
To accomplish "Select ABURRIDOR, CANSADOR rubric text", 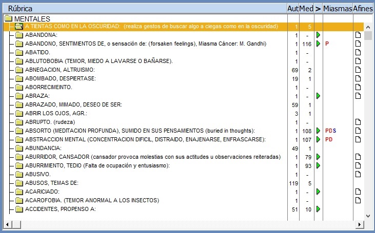I will (153, 157).
